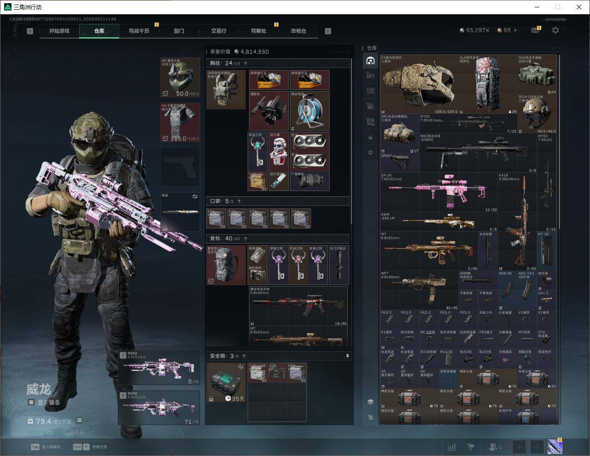Image resolution: width=590 pixels, height=456 pixels.
Task: Open the player avatar in bottom bar
Action: 555,446
